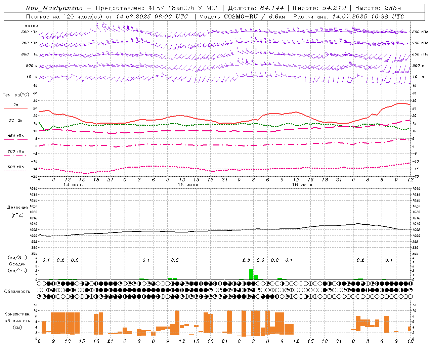This screenshot has height=344, width=430.
Task: Click the "Давление" pressure panel label
Action: [x=17, y=208]
